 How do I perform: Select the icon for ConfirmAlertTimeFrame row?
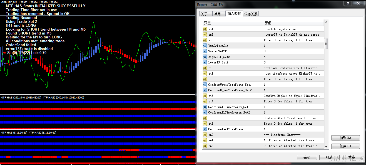coord(205,129)
